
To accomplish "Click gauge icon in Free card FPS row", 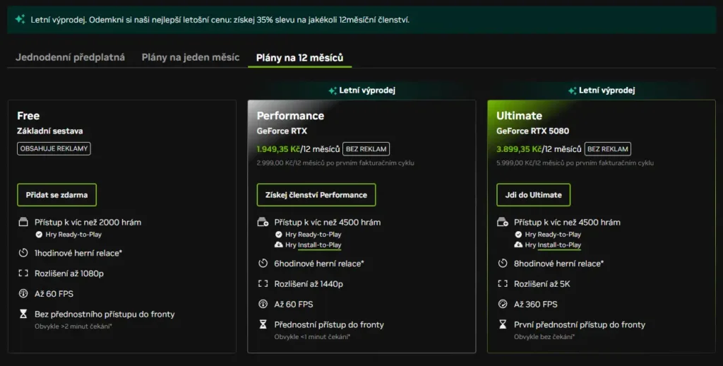I will click(x=23, y=293).
